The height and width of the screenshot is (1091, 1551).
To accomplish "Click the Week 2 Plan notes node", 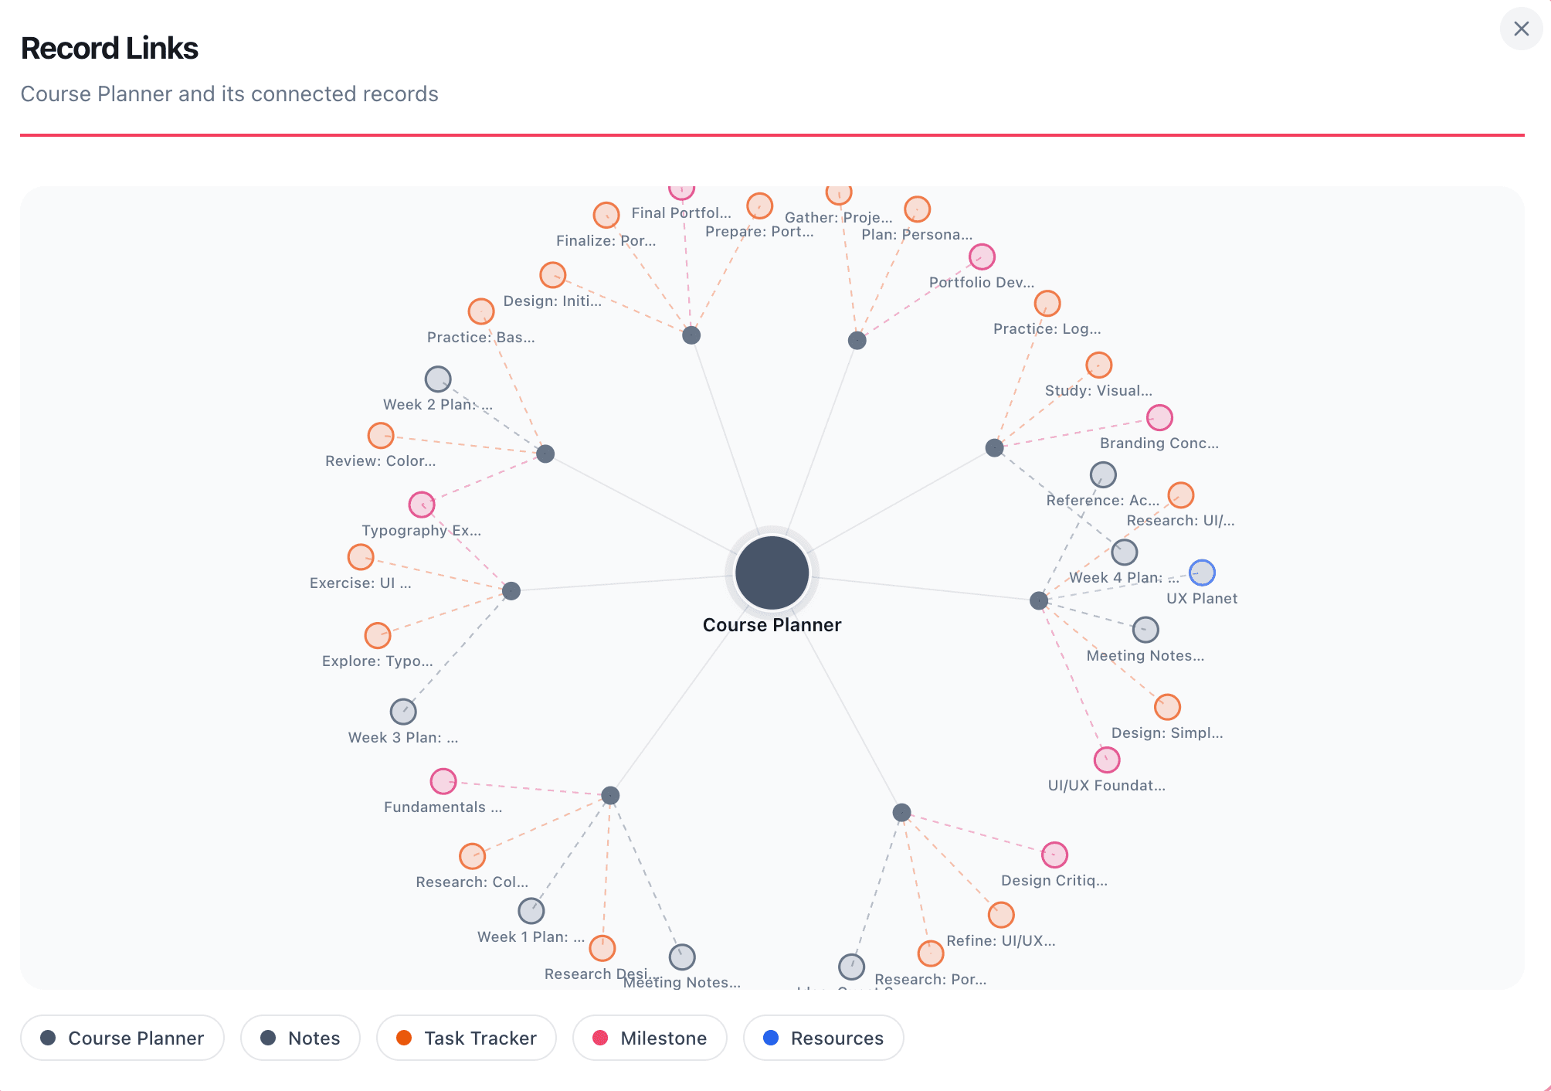I will point(438,379).
